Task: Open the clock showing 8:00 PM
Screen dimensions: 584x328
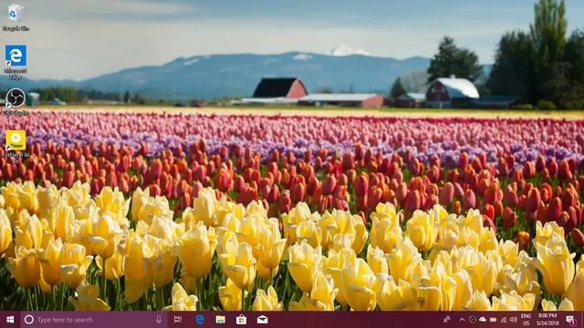Action: [x=547, y=320]
